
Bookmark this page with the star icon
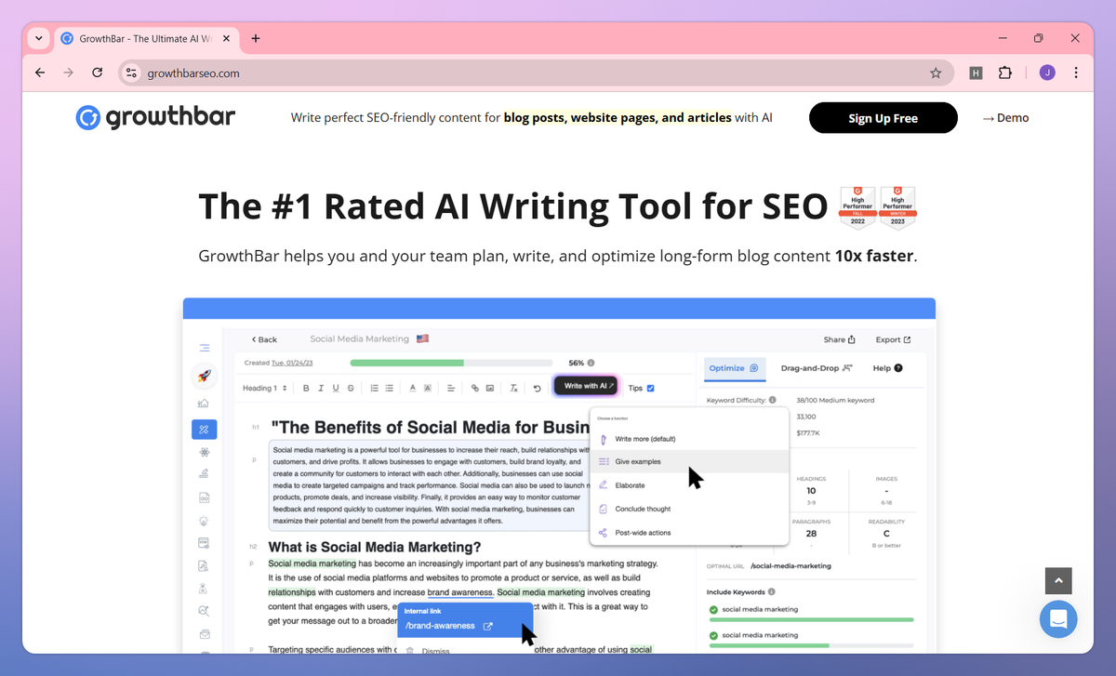(936, 73)
